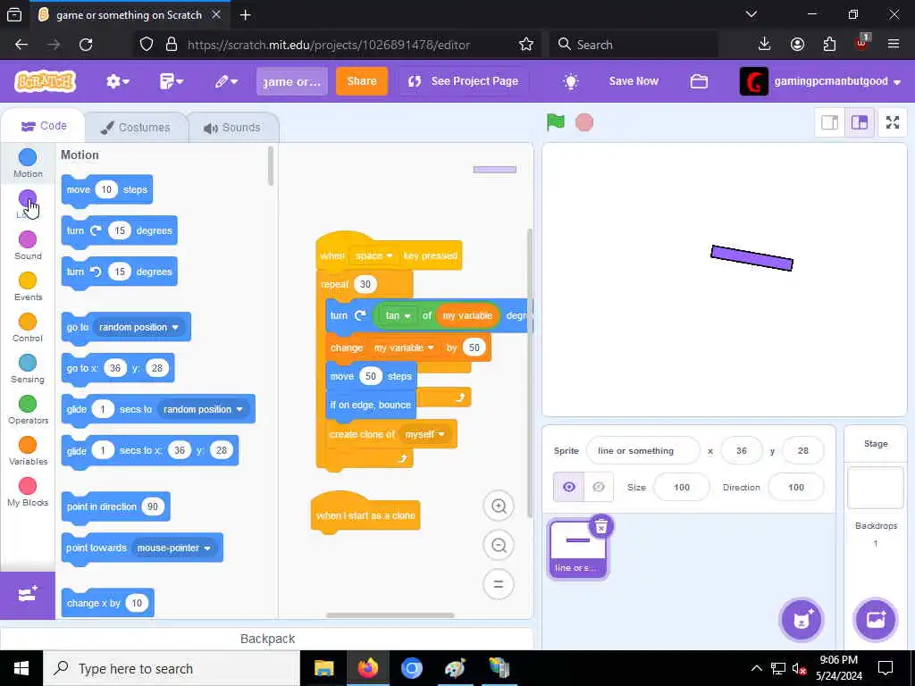915x686 pixels.
Task: Switch to the Costumes tab
Action: [x=136, y=127]
